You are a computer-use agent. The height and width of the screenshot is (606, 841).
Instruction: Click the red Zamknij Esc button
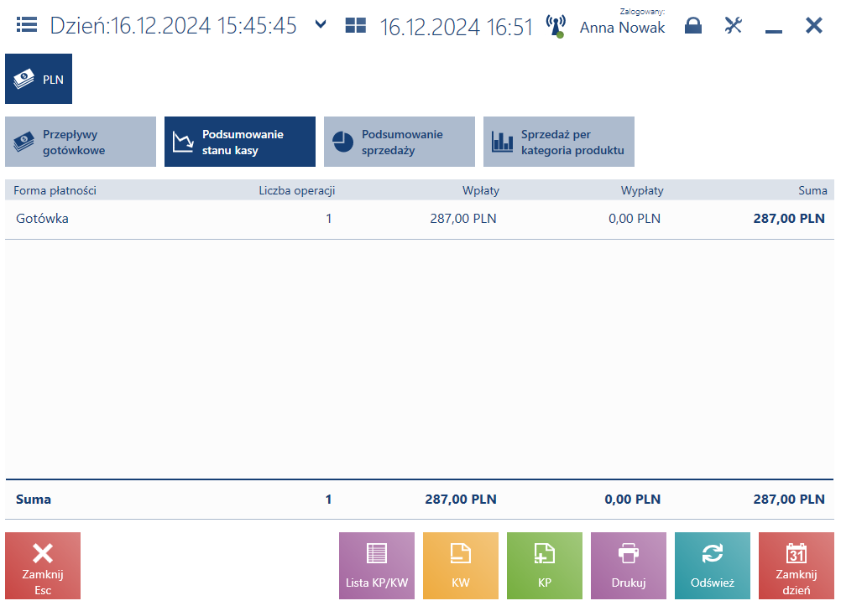pyautogui.click(x=43, y=565)
